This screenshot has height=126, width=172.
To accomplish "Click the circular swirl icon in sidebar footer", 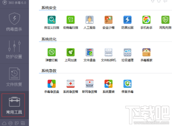I will point(11,123).
